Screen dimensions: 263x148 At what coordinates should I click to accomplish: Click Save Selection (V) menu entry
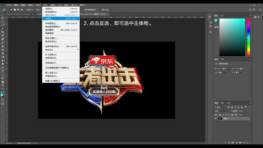click(x=61, y=76)
